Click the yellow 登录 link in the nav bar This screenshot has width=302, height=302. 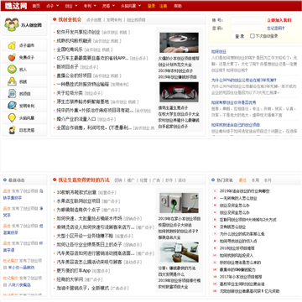click(x=151, y=6)
